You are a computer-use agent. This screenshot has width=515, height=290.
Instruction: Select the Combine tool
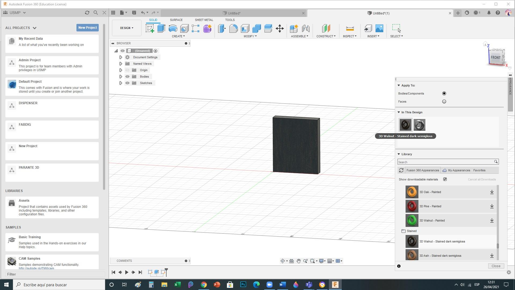pyautogui.click(x=256, y=28)
